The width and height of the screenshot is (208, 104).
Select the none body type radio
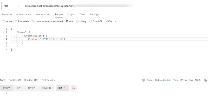[x=4, y=21]
